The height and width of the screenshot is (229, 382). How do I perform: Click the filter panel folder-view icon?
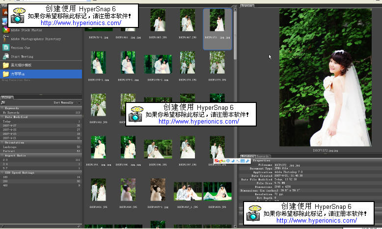(3, 102)
